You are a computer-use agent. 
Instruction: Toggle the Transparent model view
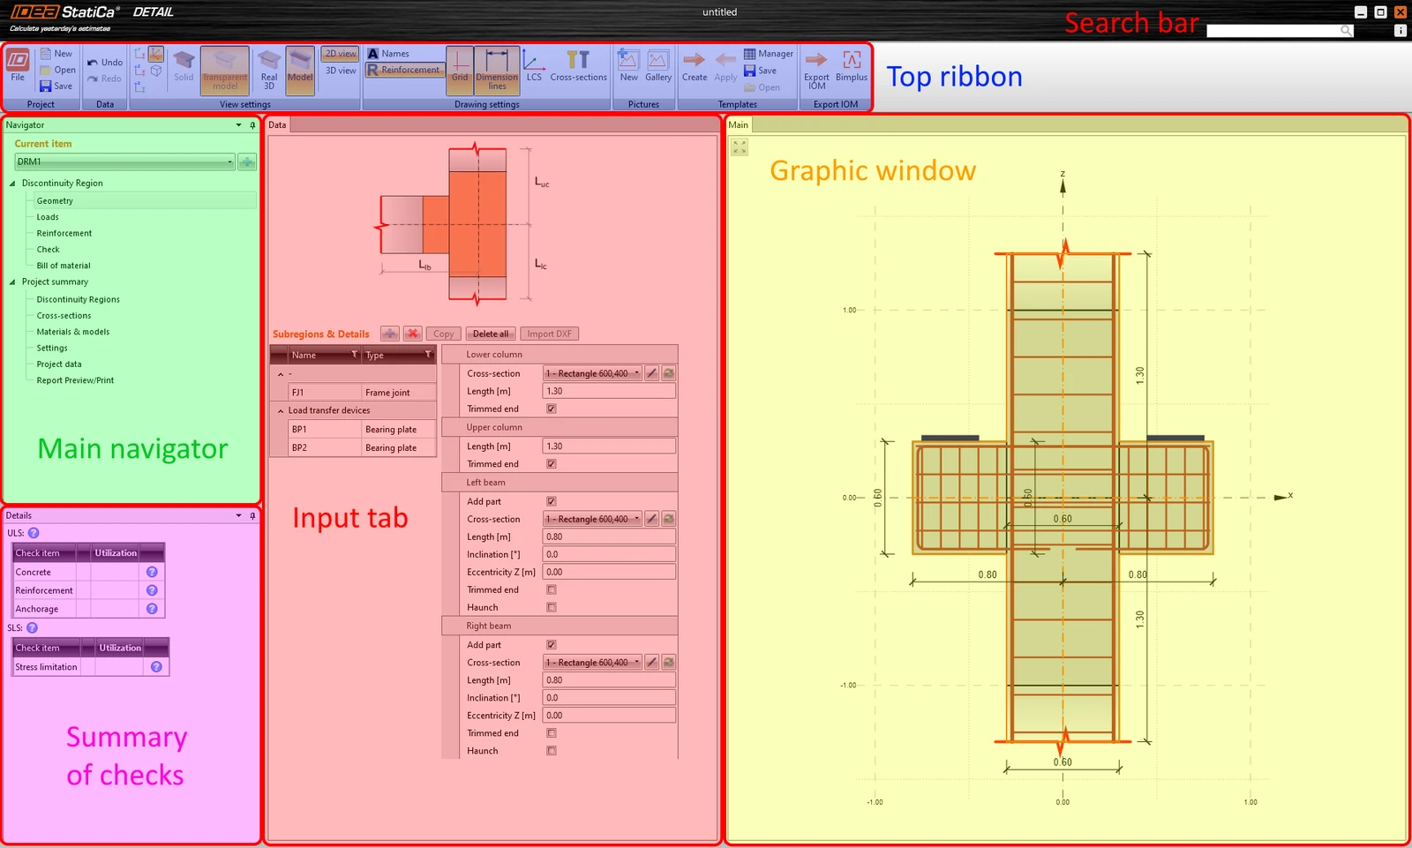coord(225,70)
